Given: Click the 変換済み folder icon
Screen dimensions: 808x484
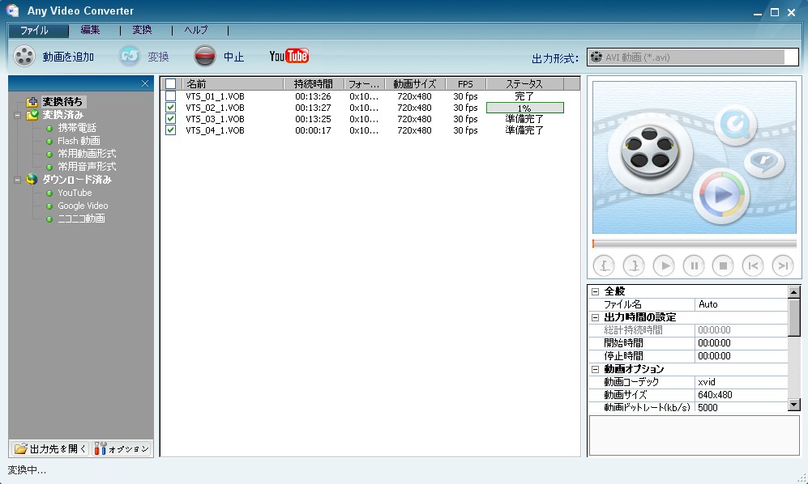Looking at the screenshot, I should [32, 115].
